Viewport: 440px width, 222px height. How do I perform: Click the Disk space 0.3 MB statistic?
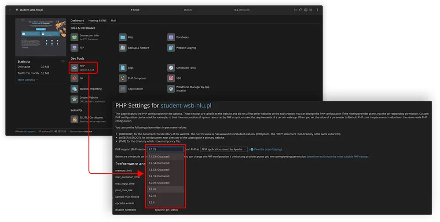pyautogui.click(x=33, y=67)
